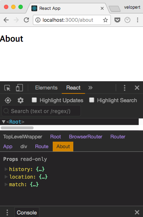Toggle the device toolbar icon
The height and width of the screenshot is (217, 143).
[x=19, y=88]
